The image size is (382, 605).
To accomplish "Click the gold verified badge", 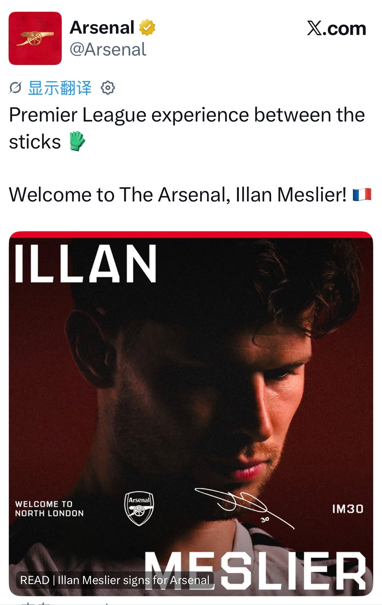I will tap(147, 27).
